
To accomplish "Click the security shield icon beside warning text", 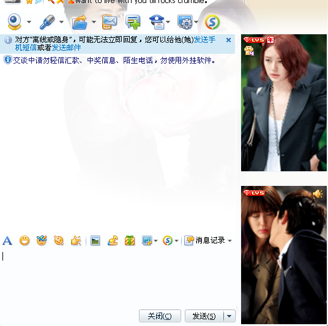I will point(8,60).
